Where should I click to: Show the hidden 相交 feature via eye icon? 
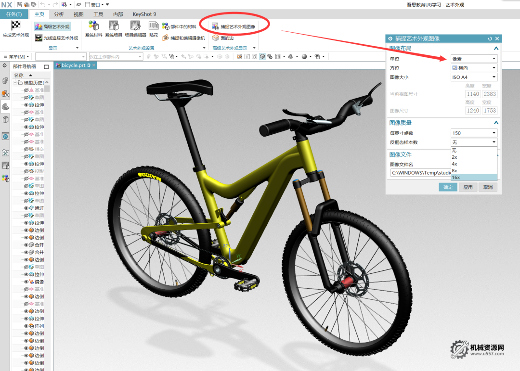click(x=26, y=149)
